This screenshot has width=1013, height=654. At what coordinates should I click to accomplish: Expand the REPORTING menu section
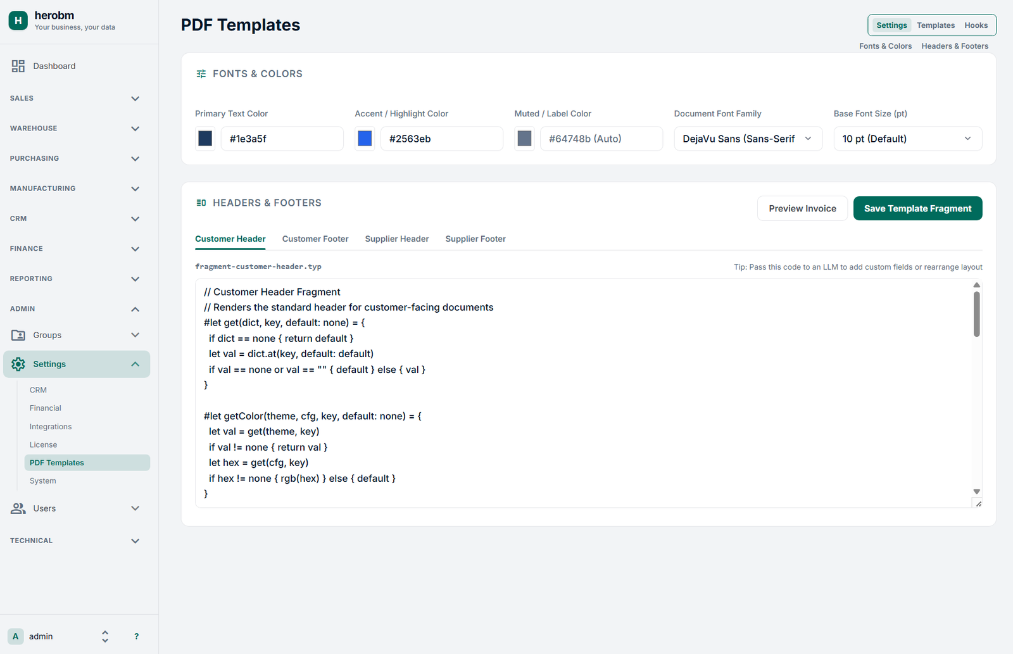tap(75, 279)
